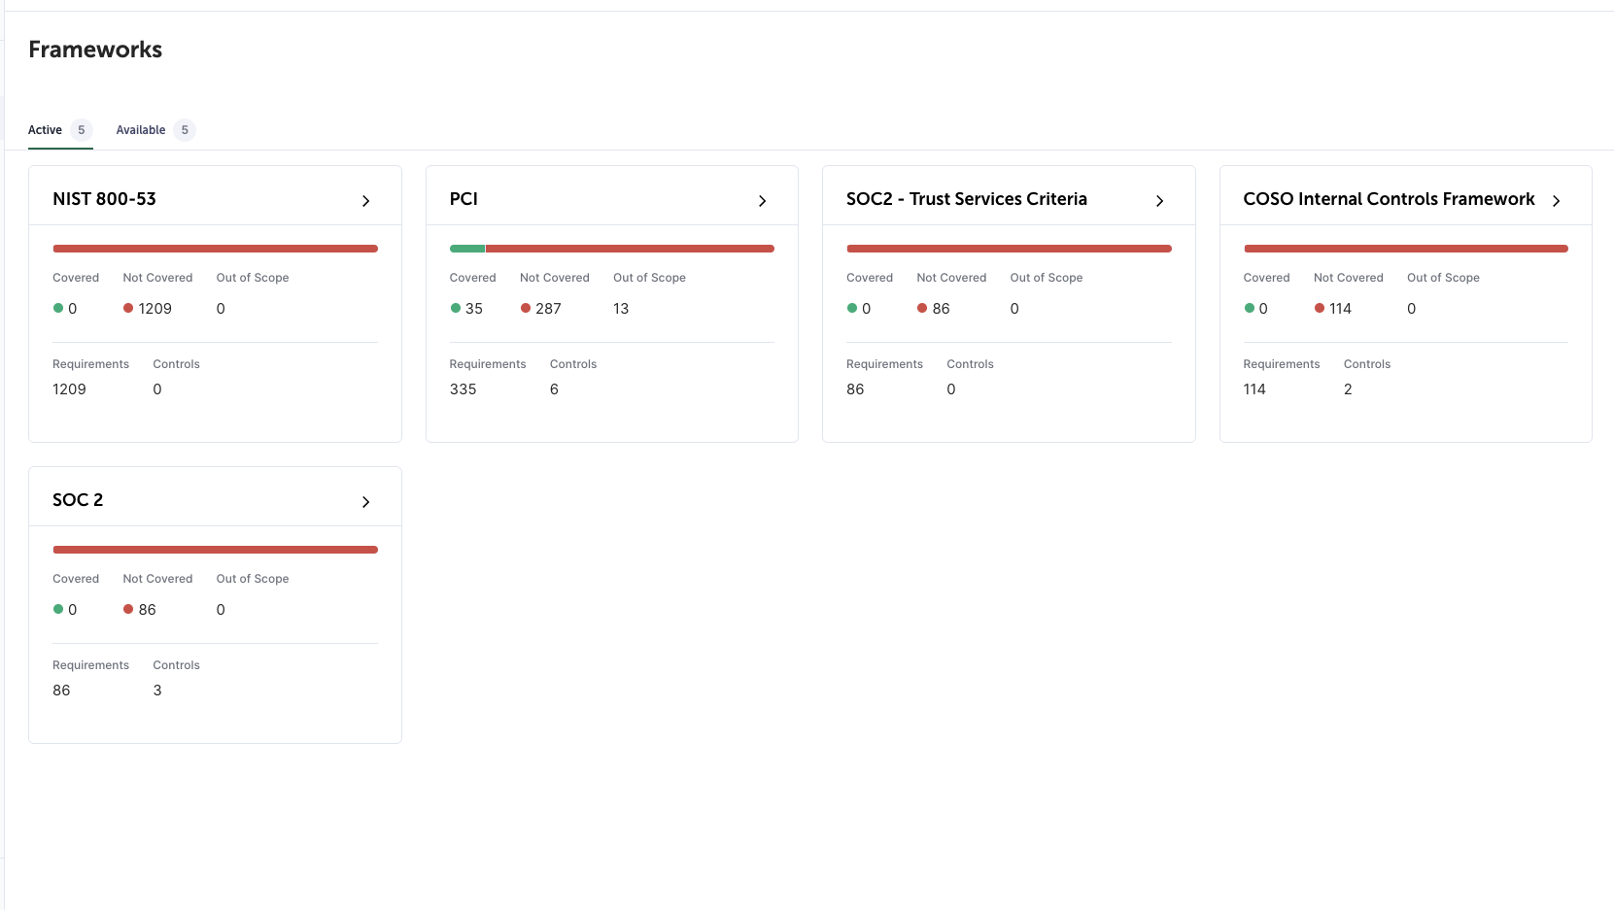Click the SOC 2 card chevron arrow
The width and height of the screenshot is (1614, 910).
tap(365, 502)
